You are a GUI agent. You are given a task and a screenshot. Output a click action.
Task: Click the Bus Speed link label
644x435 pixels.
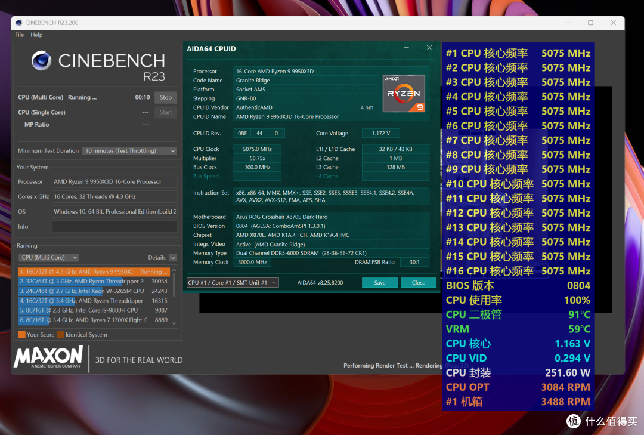(x=206, y=177)
